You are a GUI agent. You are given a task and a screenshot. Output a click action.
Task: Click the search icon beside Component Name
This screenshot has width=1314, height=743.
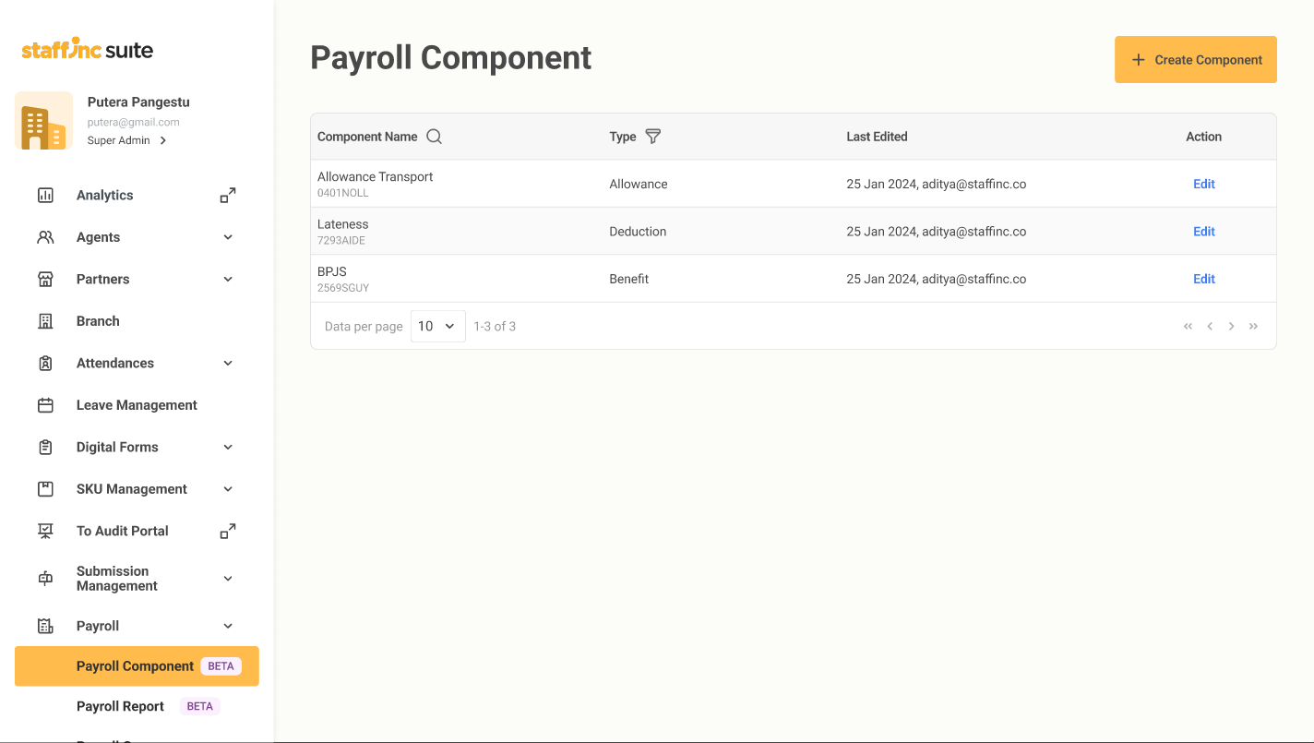click(x=434, y=137)
